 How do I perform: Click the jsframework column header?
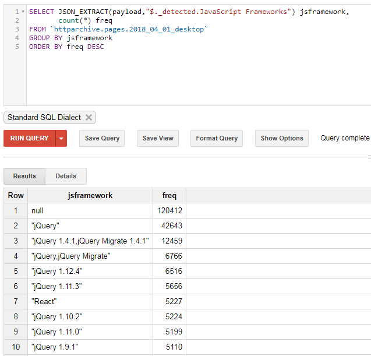(90, 195)
